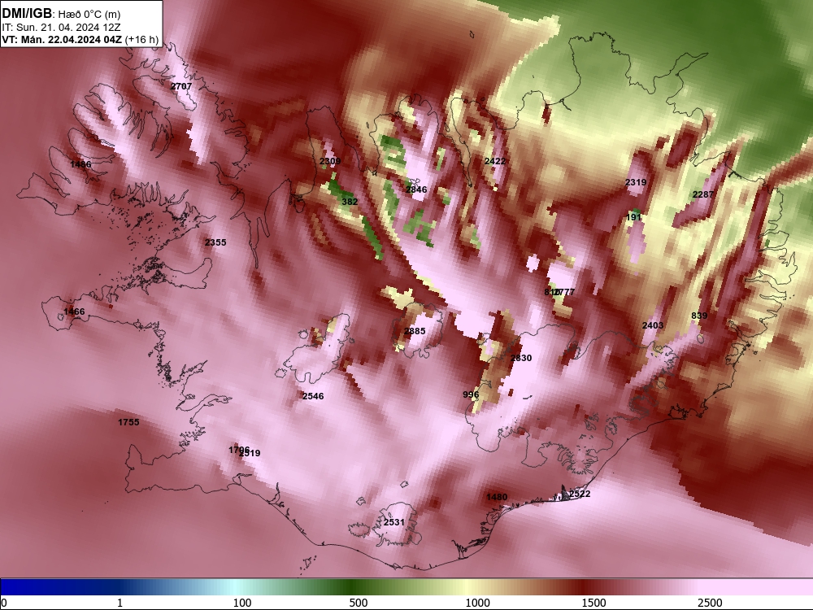Screen dimensions: 813x610
Task: Click the 1480 value near the south coast
Action: pyautogui.click(x=497, y=497)
